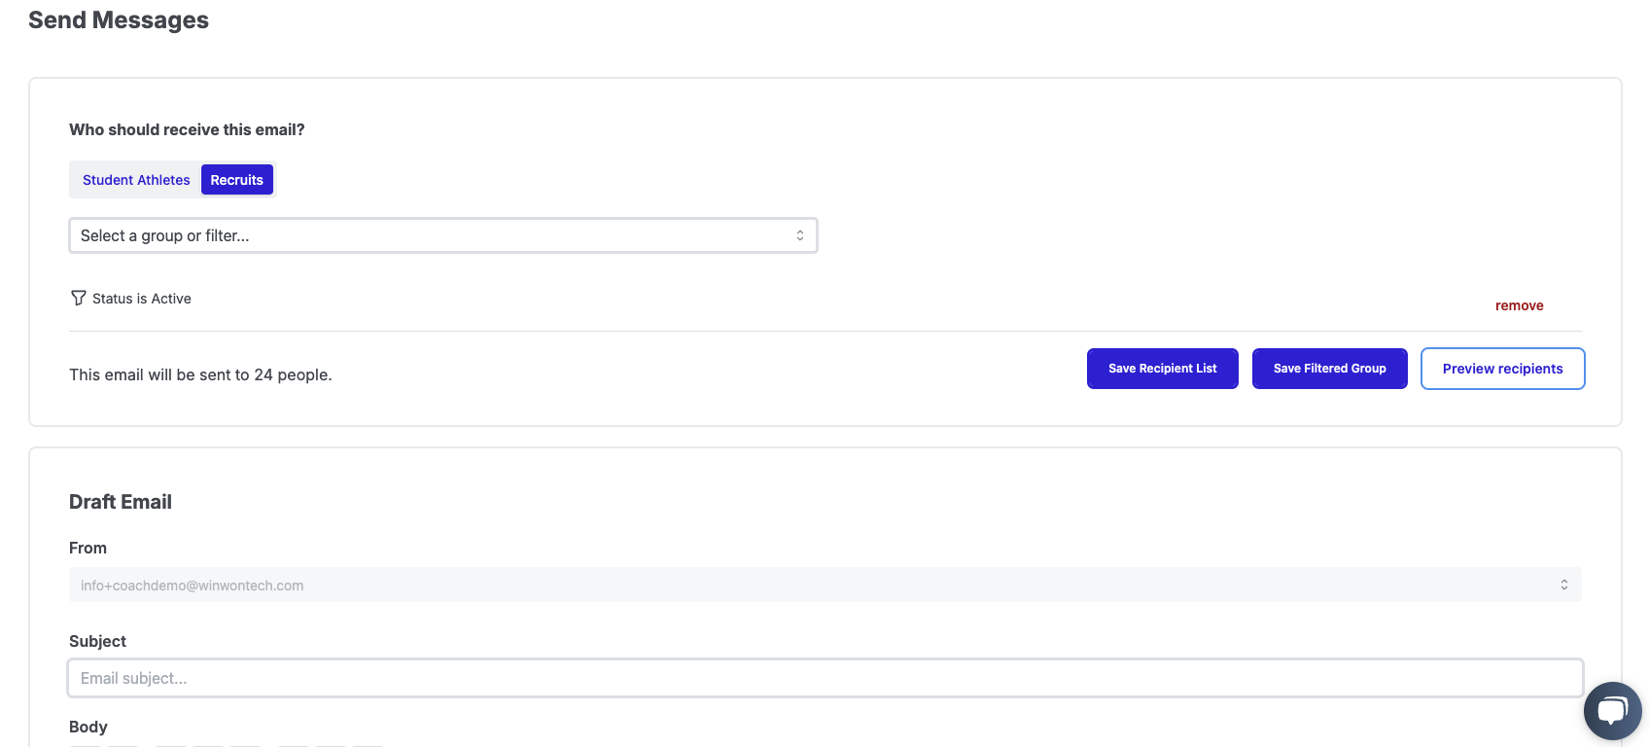Save the current filtered group

[1329, 369]
